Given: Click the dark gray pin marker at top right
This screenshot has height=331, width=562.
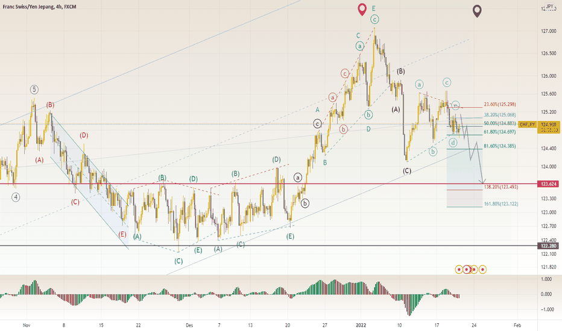Looking at the screenshot, I should [477, 11].
